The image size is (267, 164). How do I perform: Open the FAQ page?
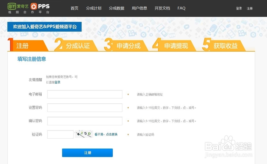(x=181, y=8)
